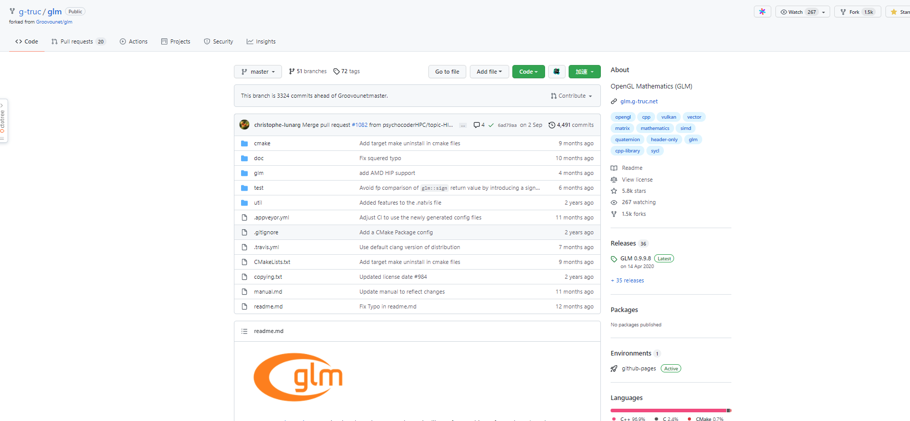Open the Groovounet/glm parent repository link
The width and height of the screenshot is (910, 421).
[x=54, y=22]
